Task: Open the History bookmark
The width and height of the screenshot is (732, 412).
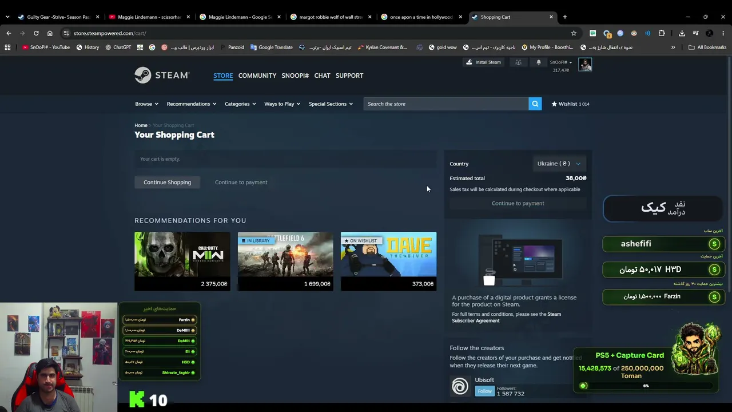Action: pos(87,47)
